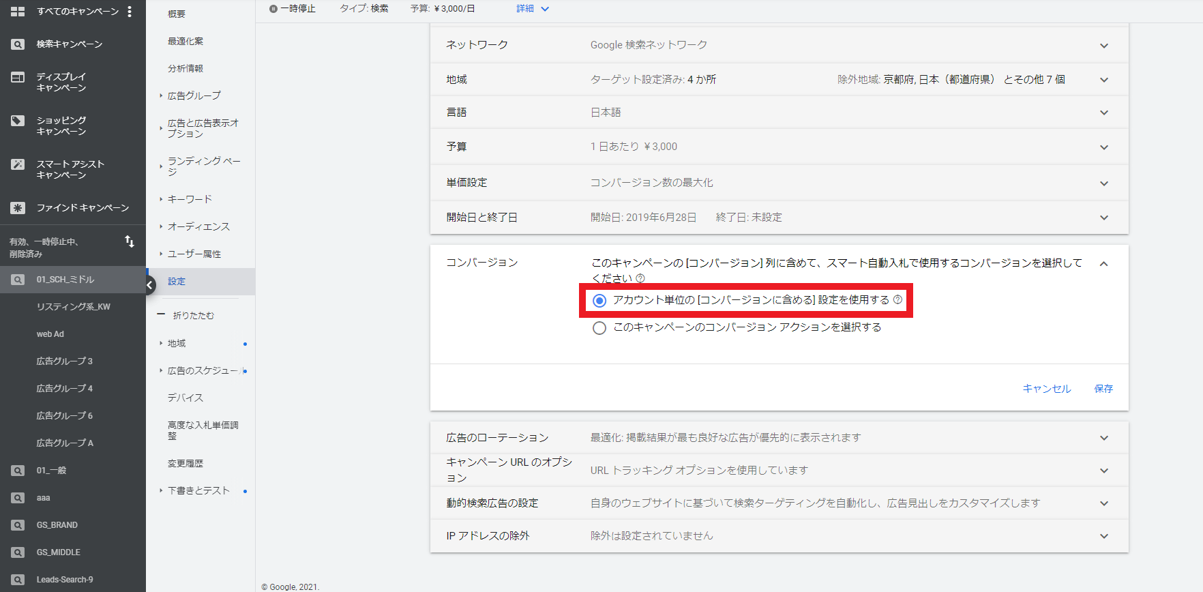Viewport: 1203px width, 592px height.
Task: Click the search icon beside GS_BRAND
Action: point(18,525)
